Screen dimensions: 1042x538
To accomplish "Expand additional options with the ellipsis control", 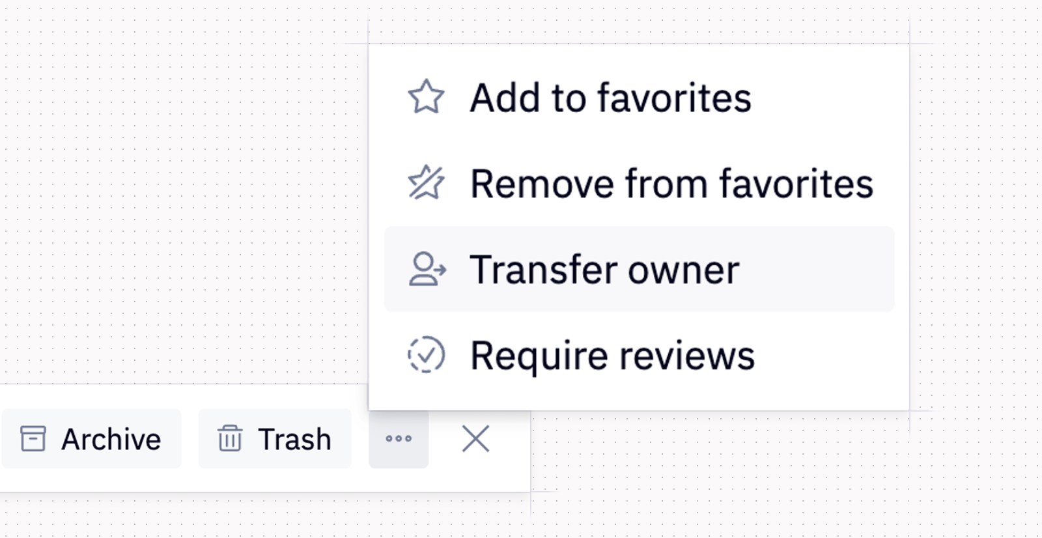I will tap(399, 438).
